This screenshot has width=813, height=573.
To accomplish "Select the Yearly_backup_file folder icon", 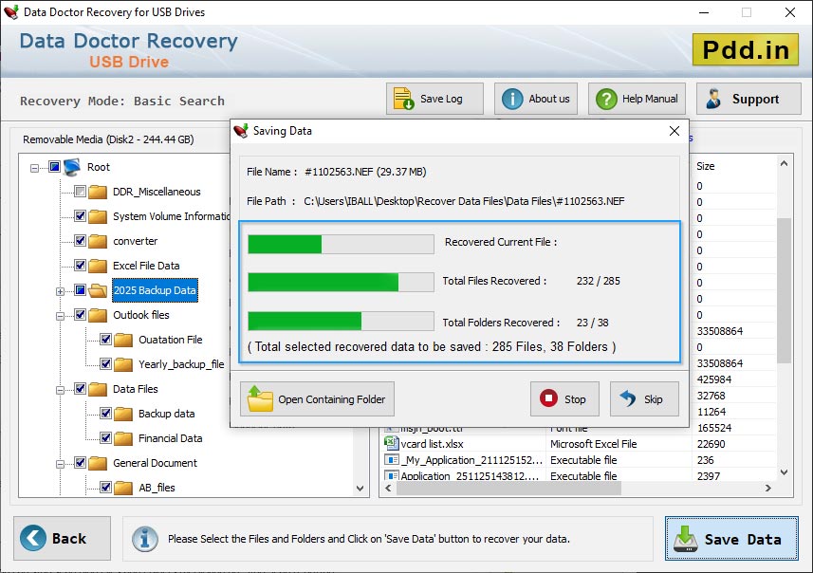I will pyautogui.click(x=123, y=364).
